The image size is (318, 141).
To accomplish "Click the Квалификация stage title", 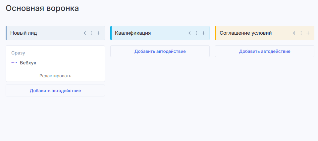I will [x=133, y=33].
